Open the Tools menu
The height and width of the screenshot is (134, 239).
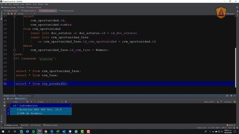pyautogui.click(x=35, y=4)
